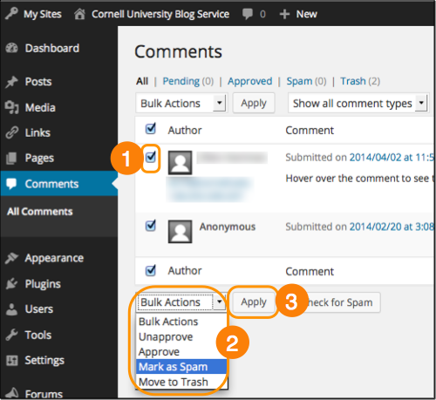
Task: Open the Plugins plug icon
Action: click(x=11, y=284)
